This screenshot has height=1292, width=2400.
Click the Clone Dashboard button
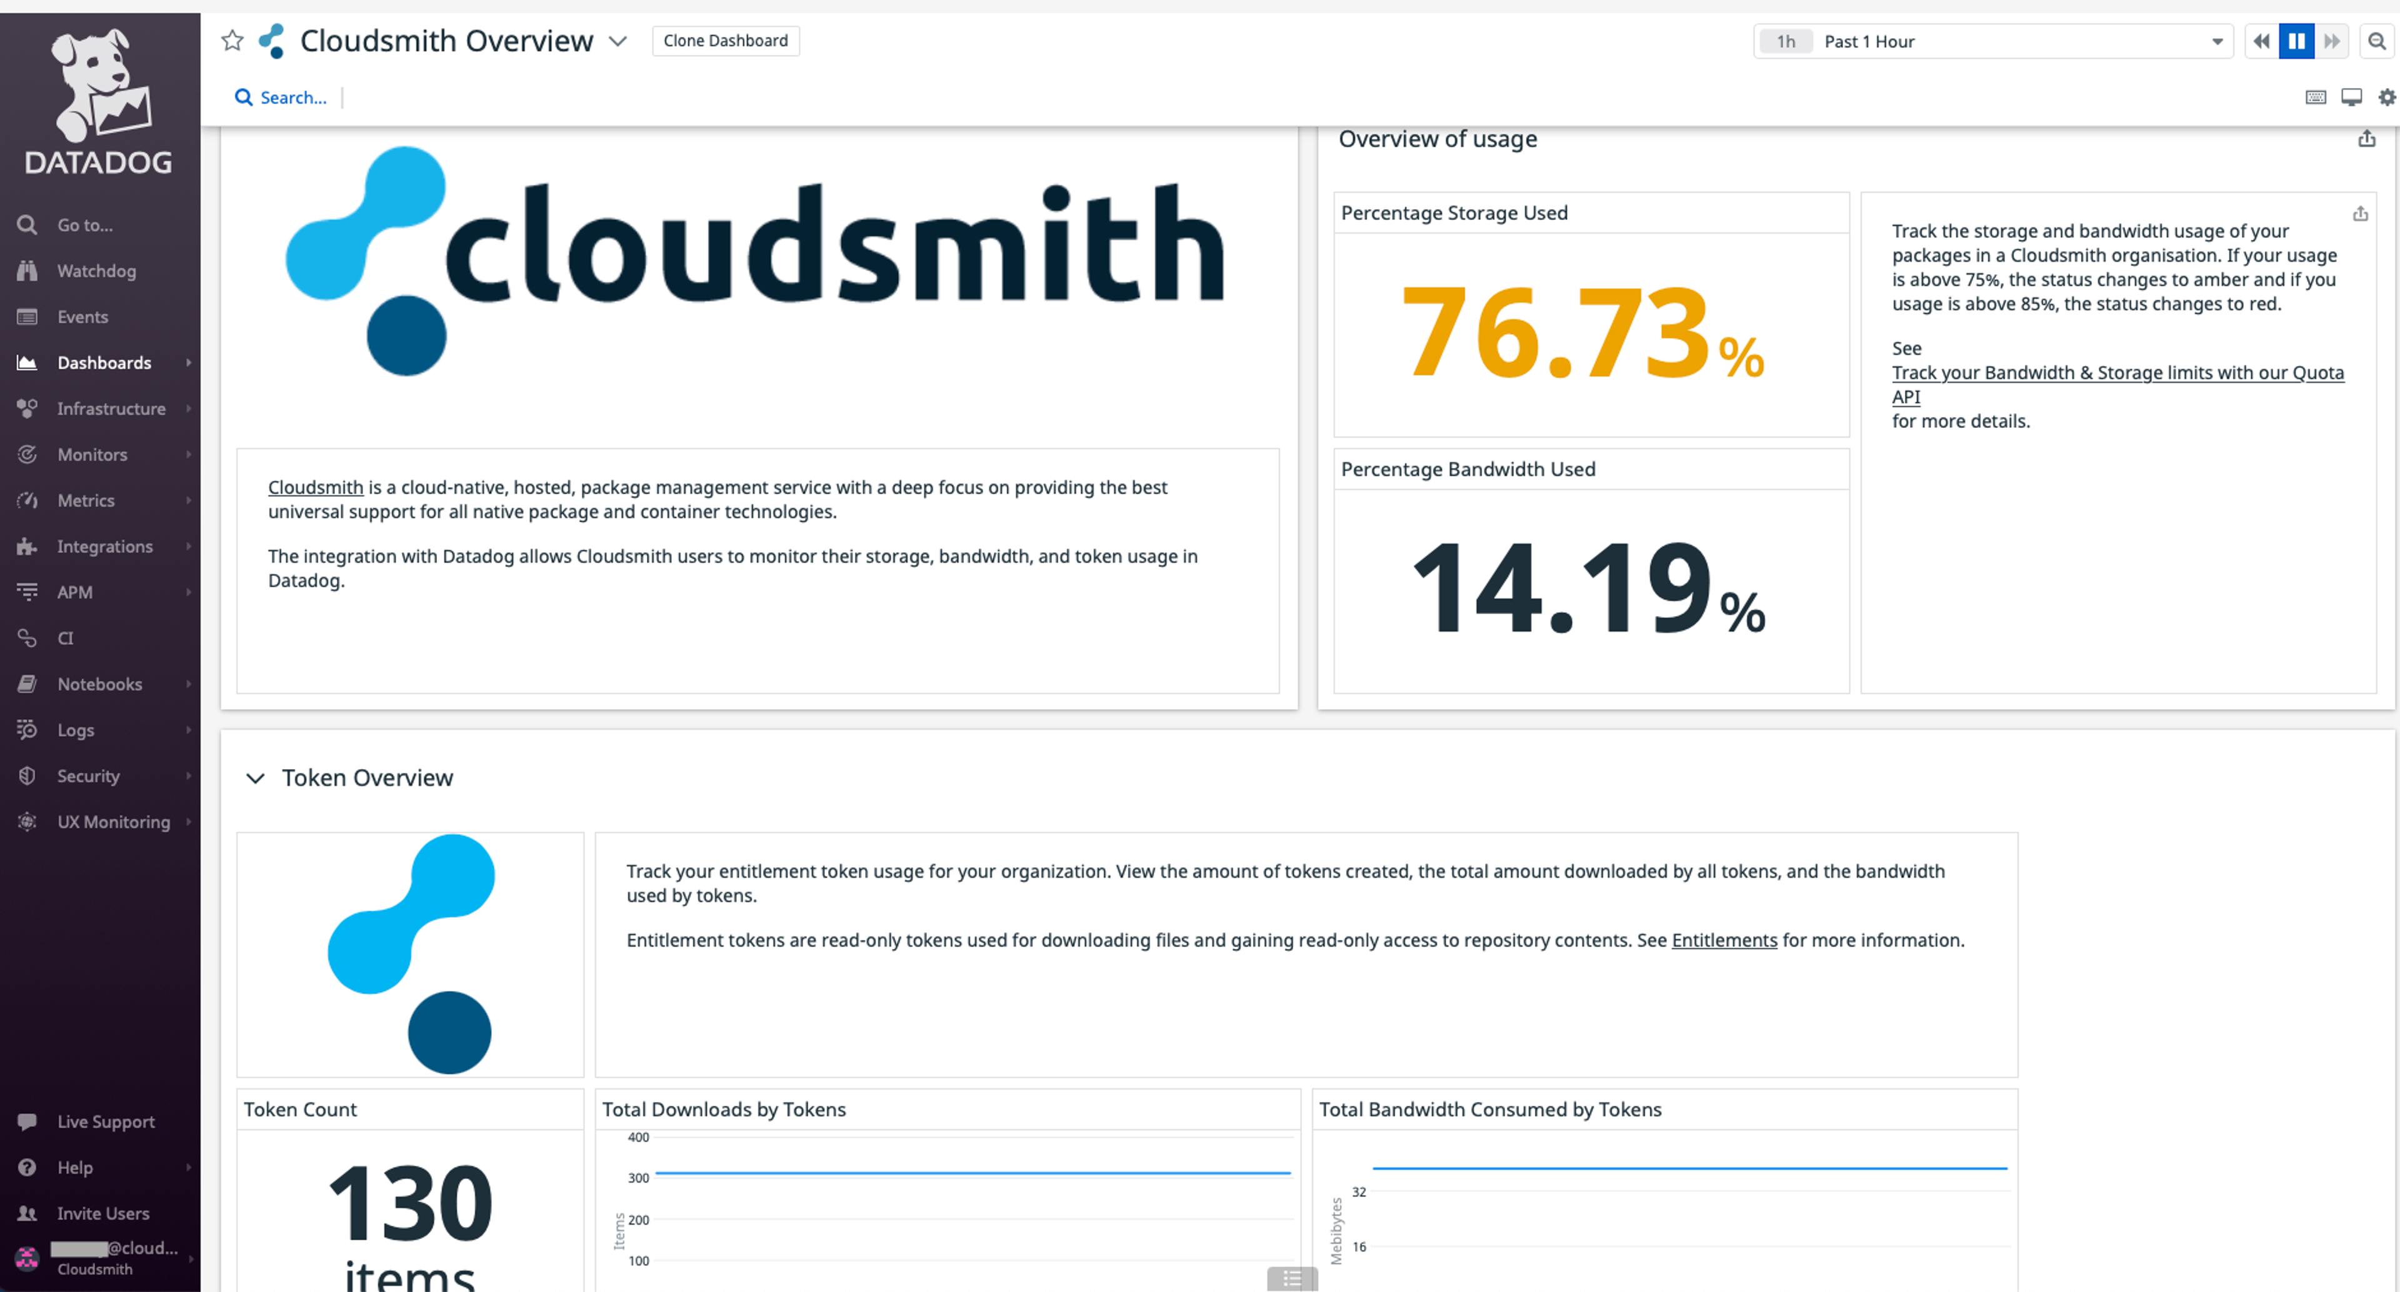pos(725,41)
